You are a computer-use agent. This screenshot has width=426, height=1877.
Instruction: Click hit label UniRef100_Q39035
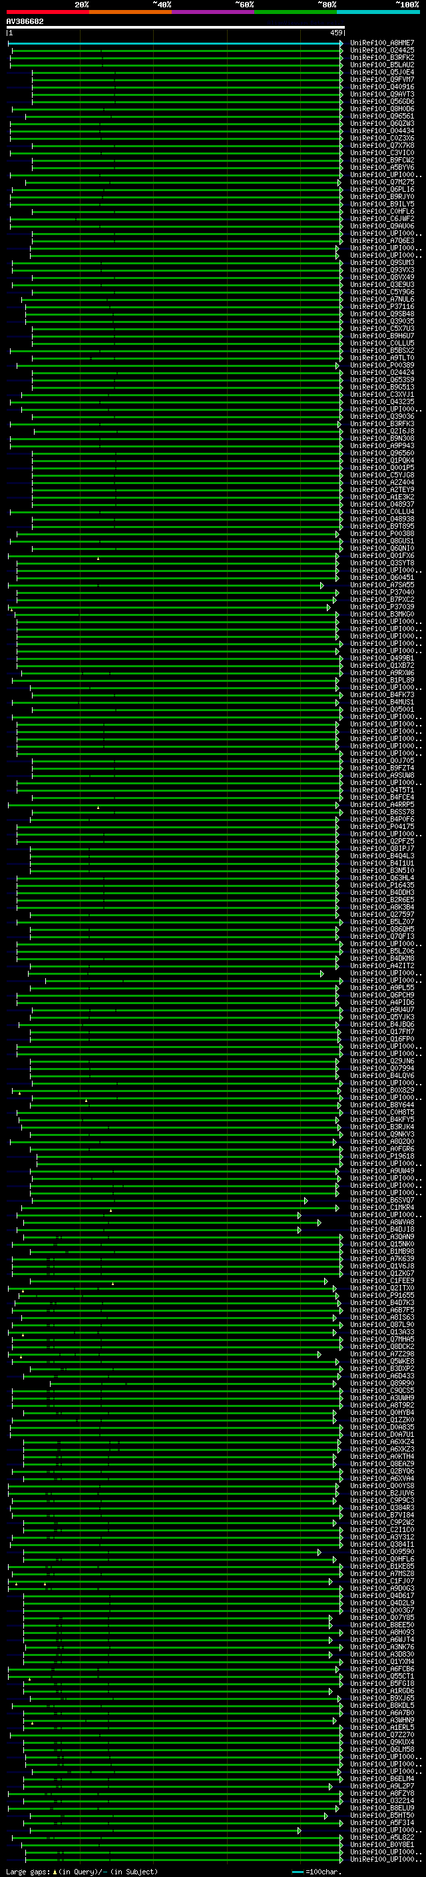(382, 322)
